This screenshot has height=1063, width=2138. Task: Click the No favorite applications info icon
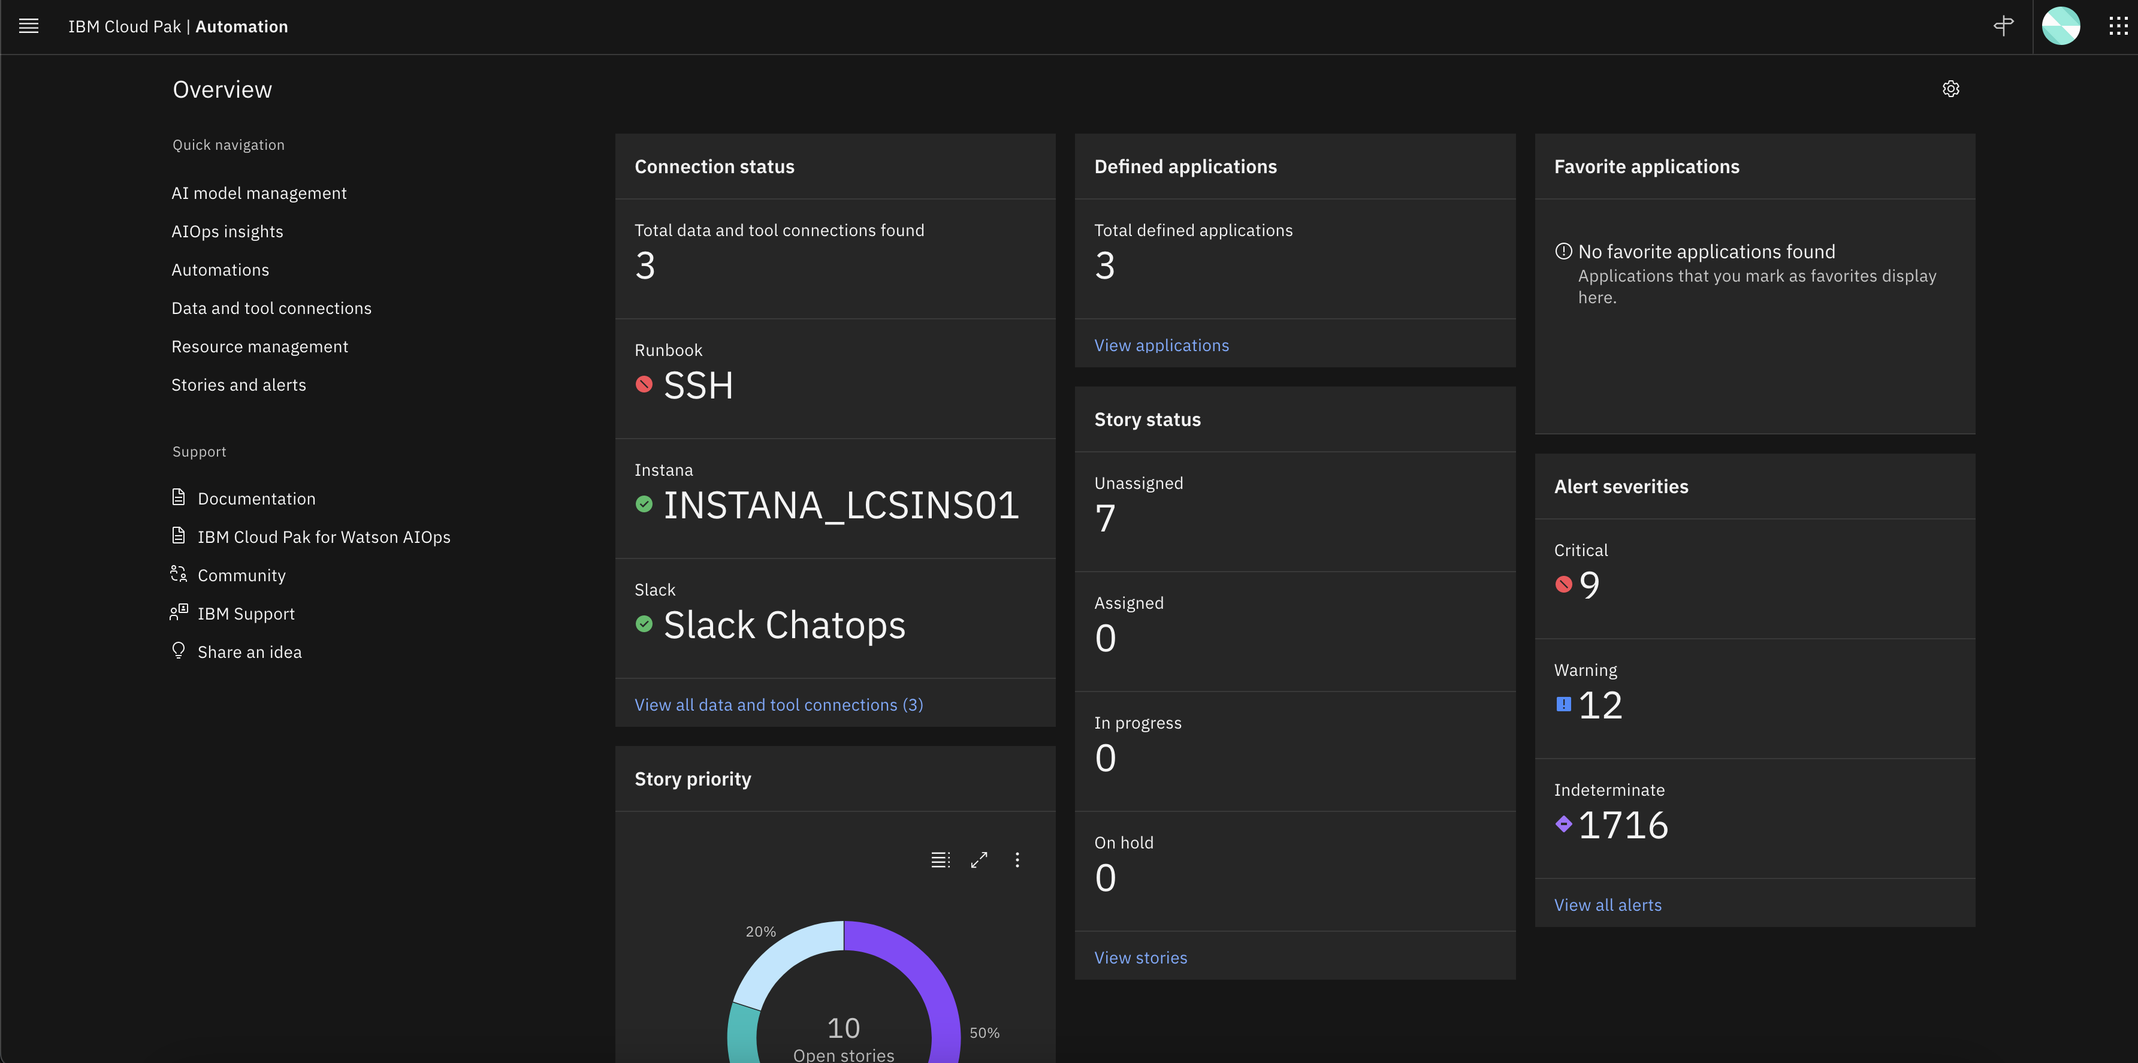tap(1564, 250)
